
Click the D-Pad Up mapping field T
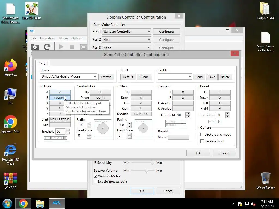tap(220, 92)
